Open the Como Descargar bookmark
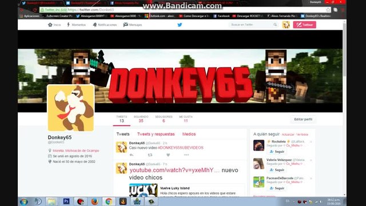Image resolution: width=366 pixels, height=206 pixels. pos(194,16)
